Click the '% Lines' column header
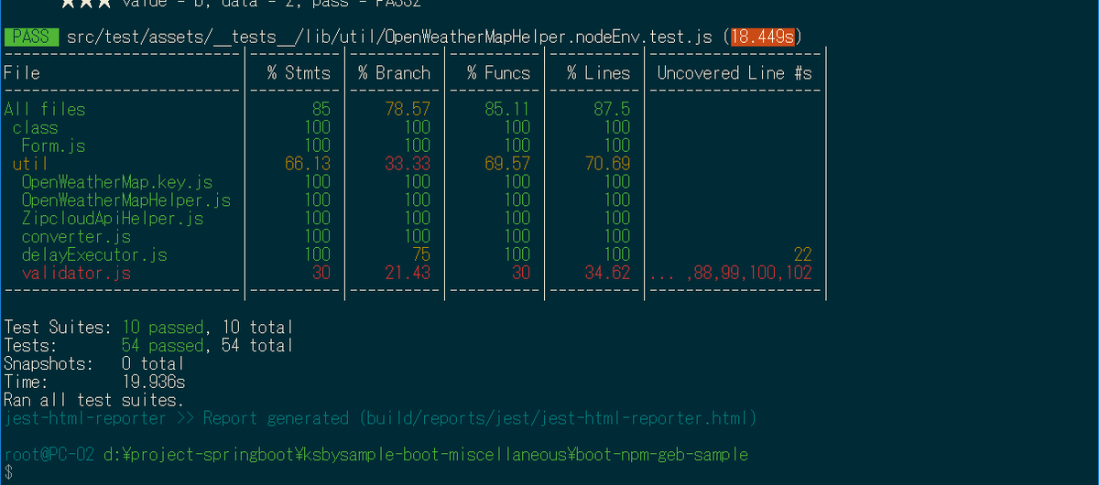 [598, 73]
